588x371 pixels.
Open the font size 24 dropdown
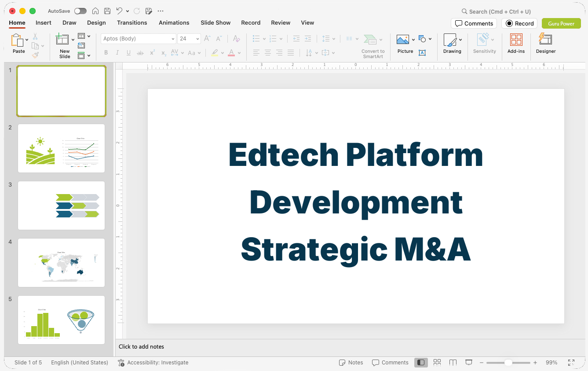tap(198, 39)
